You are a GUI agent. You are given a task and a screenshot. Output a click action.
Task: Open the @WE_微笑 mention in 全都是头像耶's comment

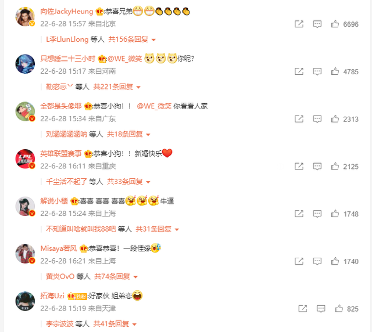pos(154,106)
